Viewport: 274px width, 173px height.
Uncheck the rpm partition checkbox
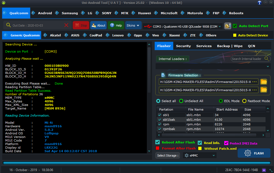tap(159, 124)
